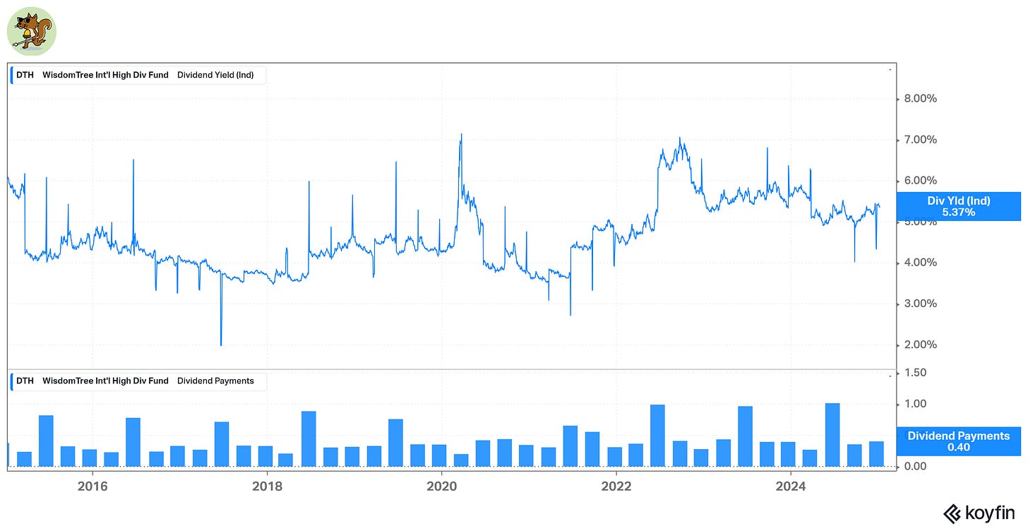
Task: Select the DTH ticker in the yield chart legend
Action: click(25, 74)
